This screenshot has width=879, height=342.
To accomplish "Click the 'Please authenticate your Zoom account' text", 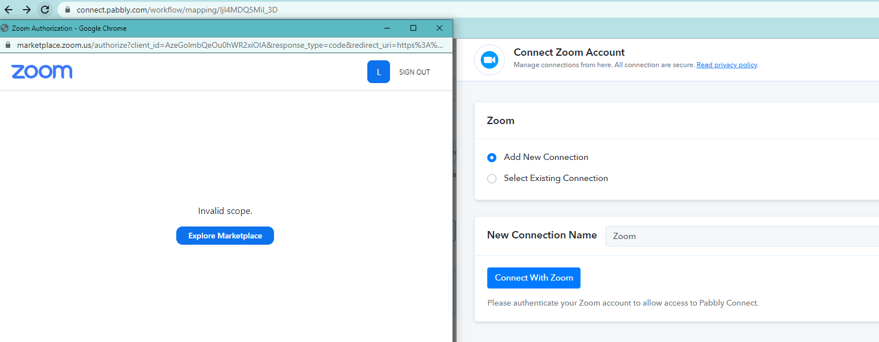I will click(623, 303).
